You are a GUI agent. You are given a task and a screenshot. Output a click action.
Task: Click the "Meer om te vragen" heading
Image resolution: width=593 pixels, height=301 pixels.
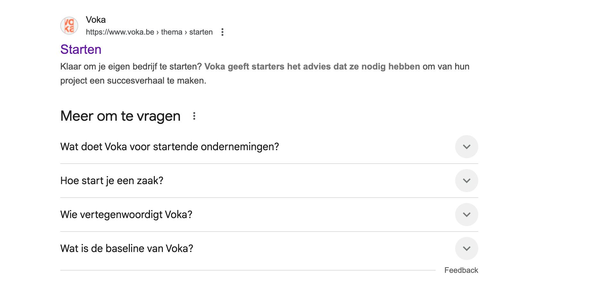click(120, 116)
